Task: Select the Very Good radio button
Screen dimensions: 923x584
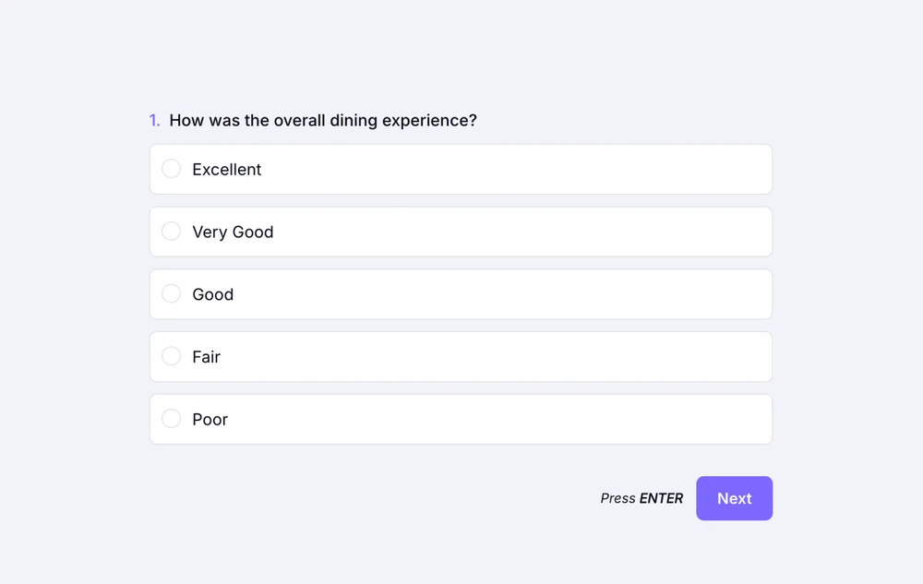Action: [171, 231]
